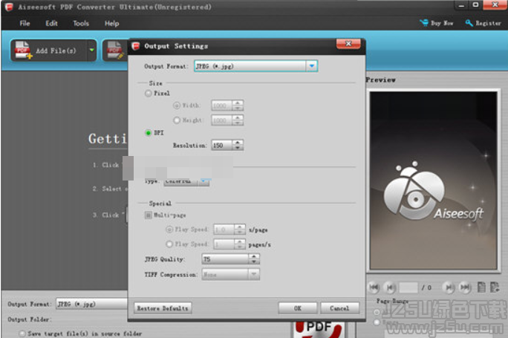Go to previous page in Preview
The height and width of the screenshot is (338, 508).
click(389, 287)
